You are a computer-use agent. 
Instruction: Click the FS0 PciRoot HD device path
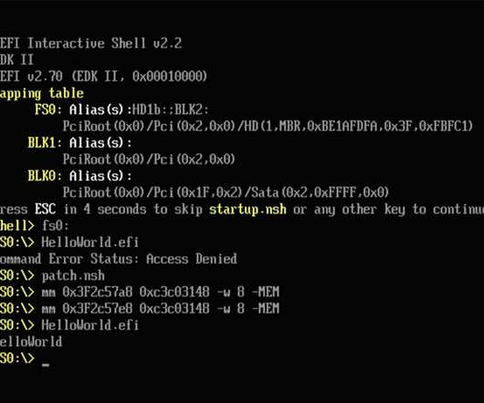pyautogui.click(x=268, y=126)
